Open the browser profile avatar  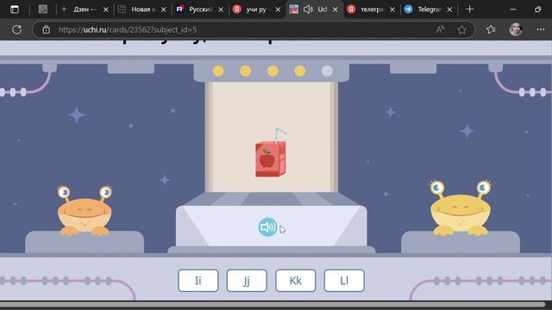[x=516, y=29]
